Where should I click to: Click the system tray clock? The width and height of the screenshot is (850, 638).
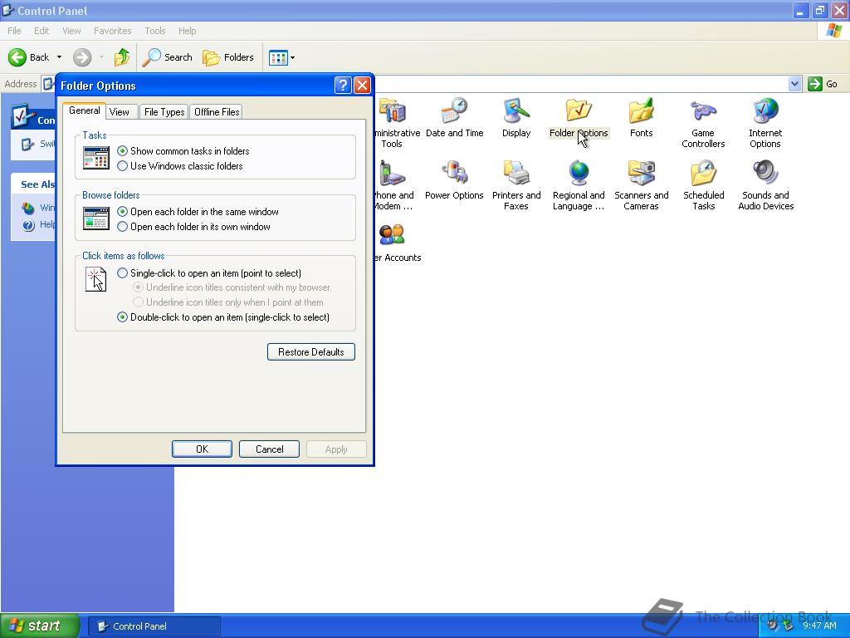[x=819, y=626]
